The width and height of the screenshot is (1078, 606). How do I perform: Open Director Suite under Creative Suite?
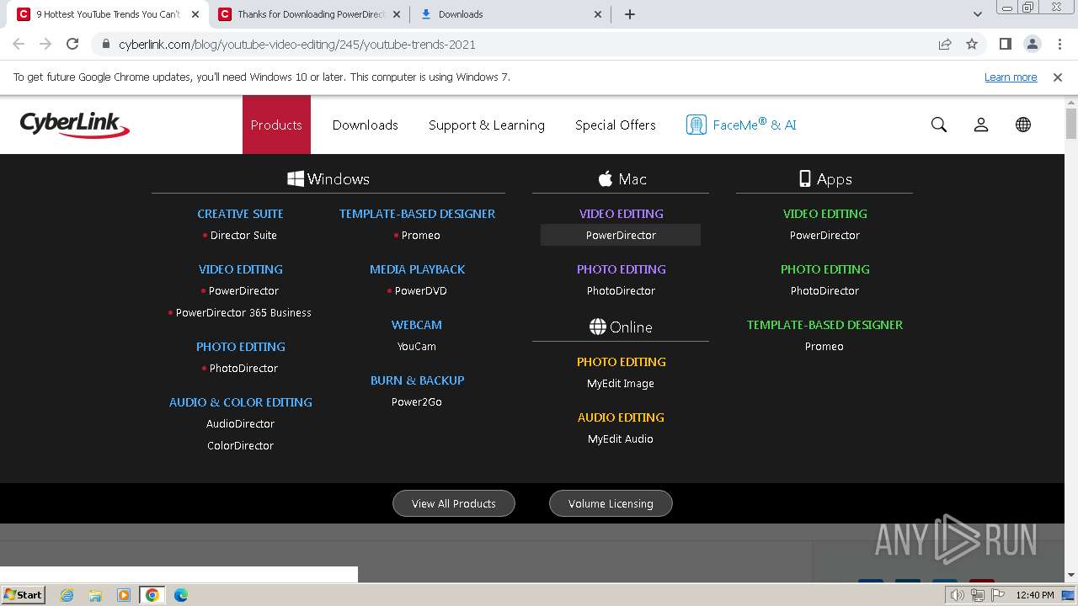point(243,236)
